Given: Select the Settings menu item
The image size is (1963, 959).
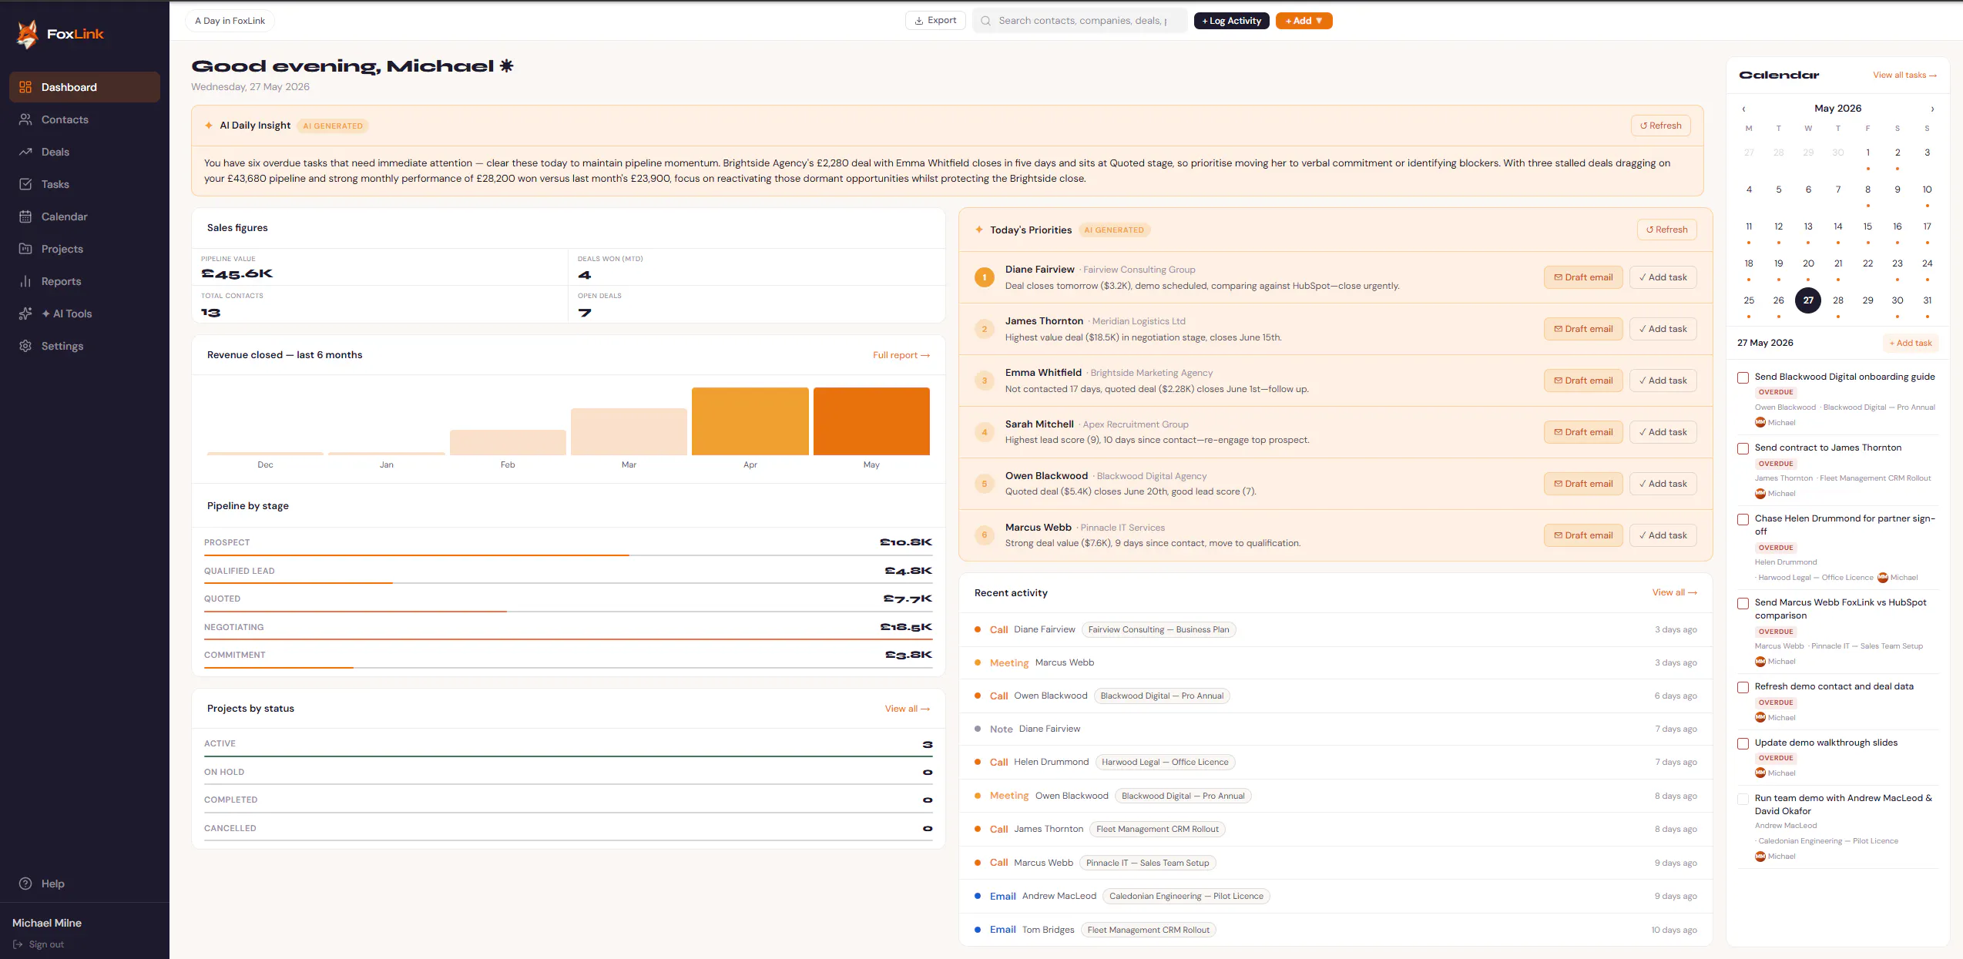Looking at the screenshot, I should (x=85, y=346).
